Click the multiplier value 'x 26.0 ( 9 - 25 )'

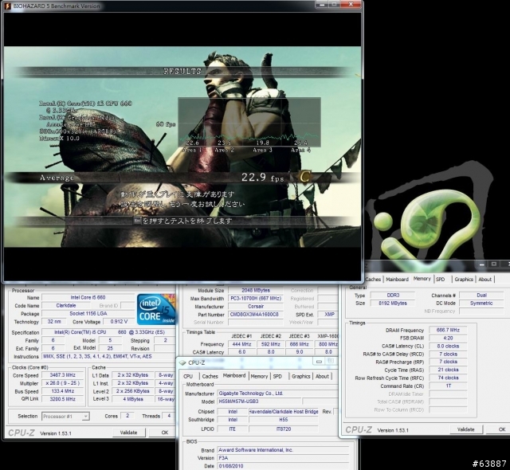pos(62,383)
